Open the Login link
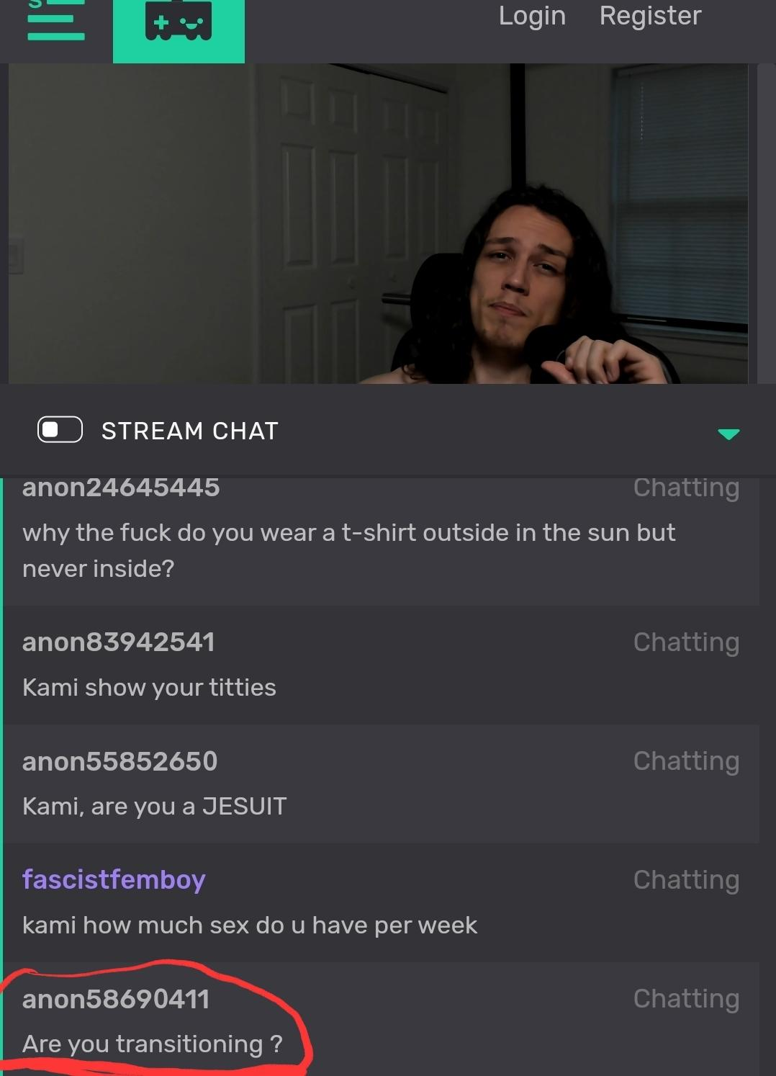776x1076 pixels. click(x=532, y=16)
